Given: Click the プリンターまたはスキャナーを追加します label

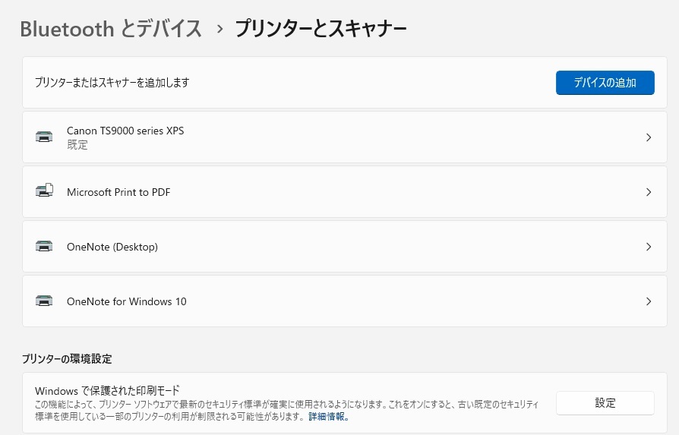Looking at the screenshot, I should tap(112, 82).
